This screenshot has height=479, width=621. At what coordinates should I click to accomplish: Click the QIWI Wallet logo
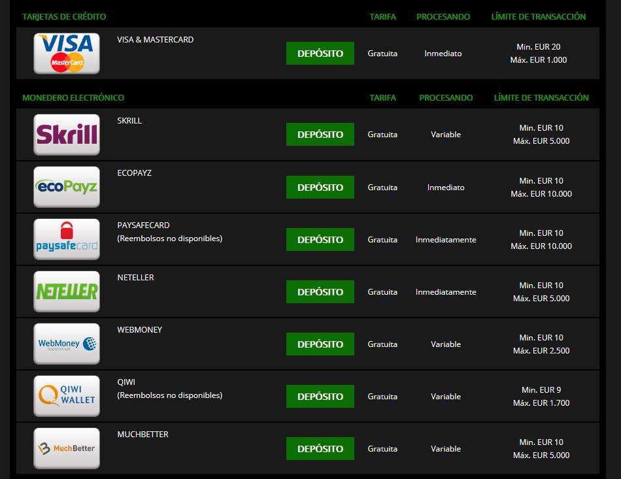pos(67,396)
